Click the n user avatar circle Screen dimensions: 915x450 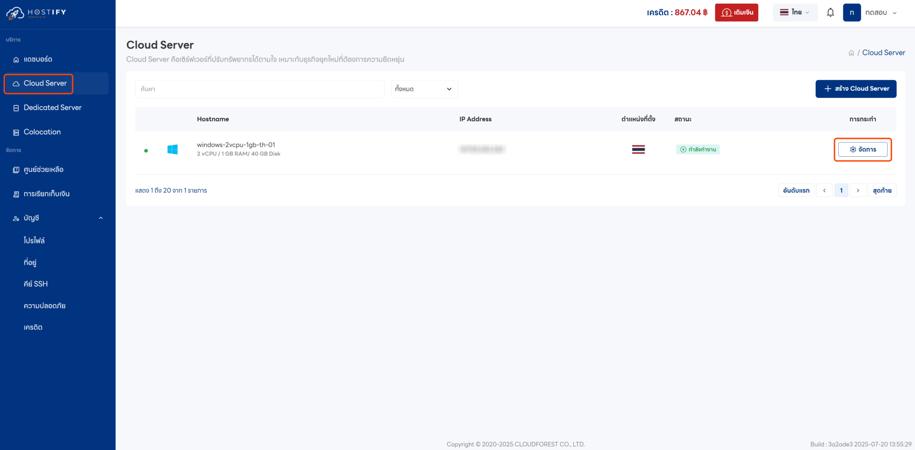(x=852, y=12)
